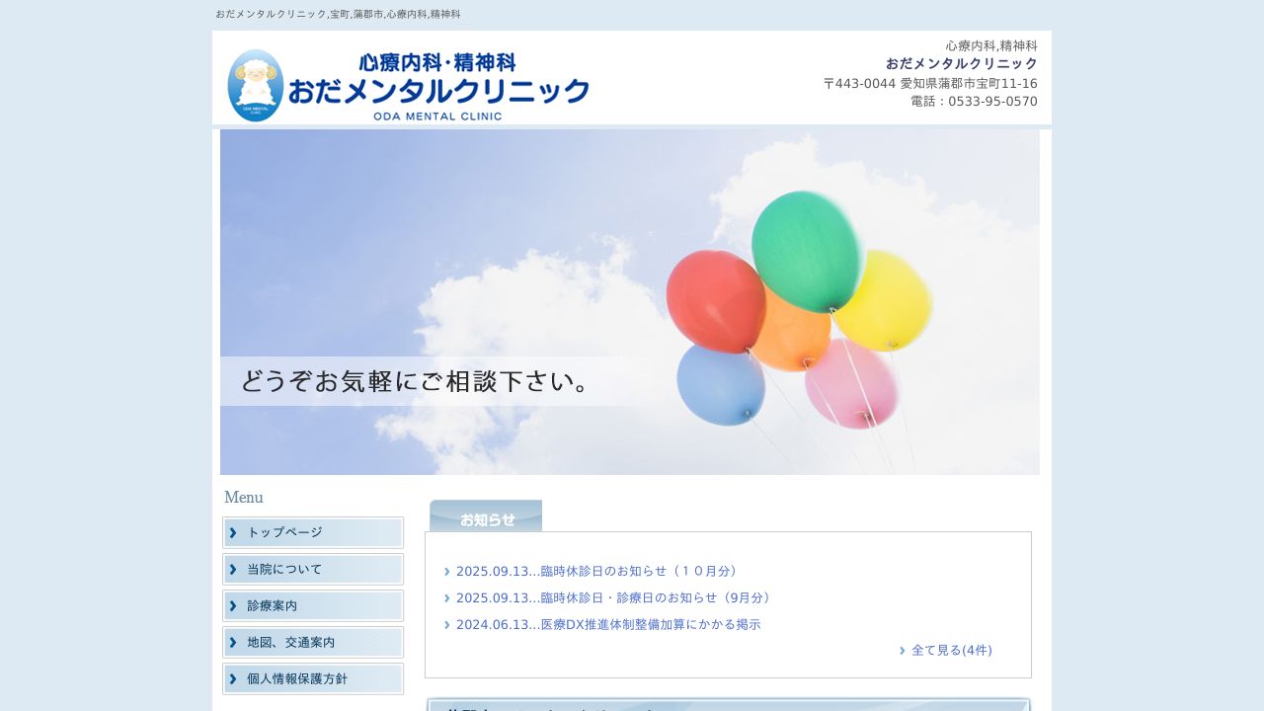Click the arrow marker before 全て見る(4件)

tap(902, 650)
